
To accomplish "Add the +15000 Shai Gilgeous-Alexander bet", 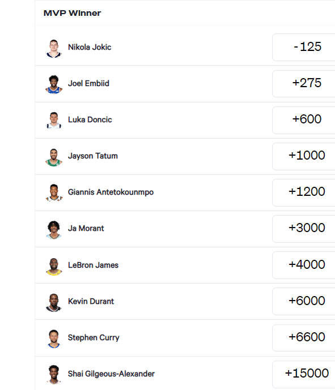I will pos(304,374).
